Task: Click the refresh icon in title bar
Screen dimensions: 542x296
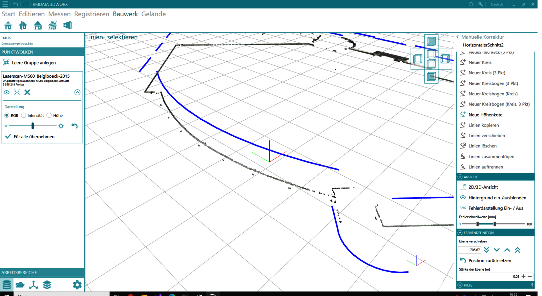Action: click(x=471, y=4)
